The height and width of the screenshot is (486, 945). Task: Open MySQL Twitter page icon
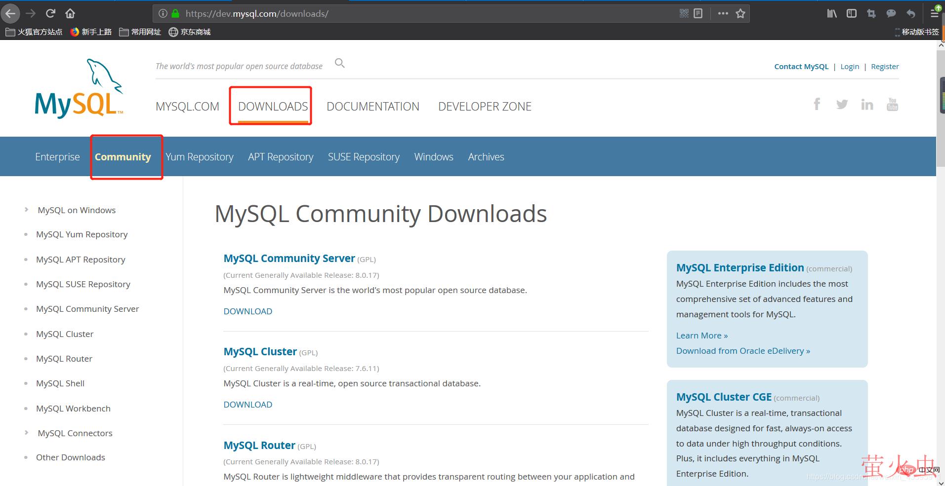[x=842, y=104]
